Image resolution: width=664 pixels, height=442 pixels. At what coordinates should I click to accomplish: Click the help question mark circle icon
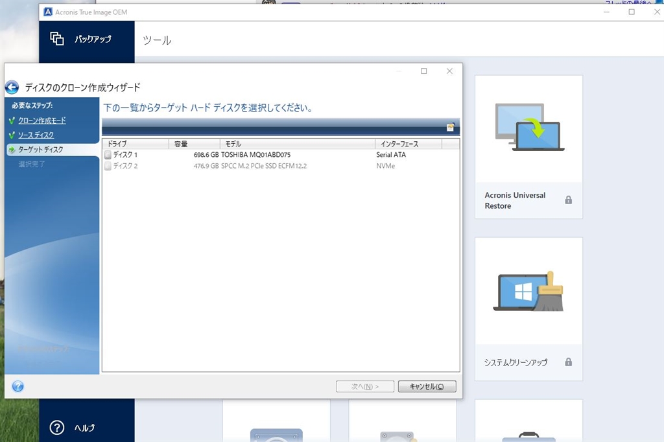57,428
